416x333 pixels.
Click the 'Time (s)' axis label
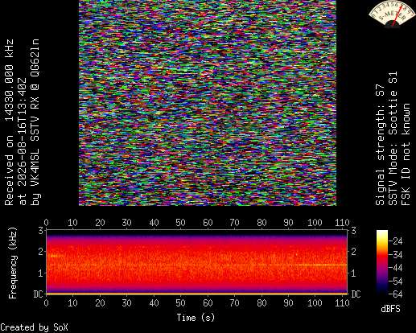click(x=196, y=318)
